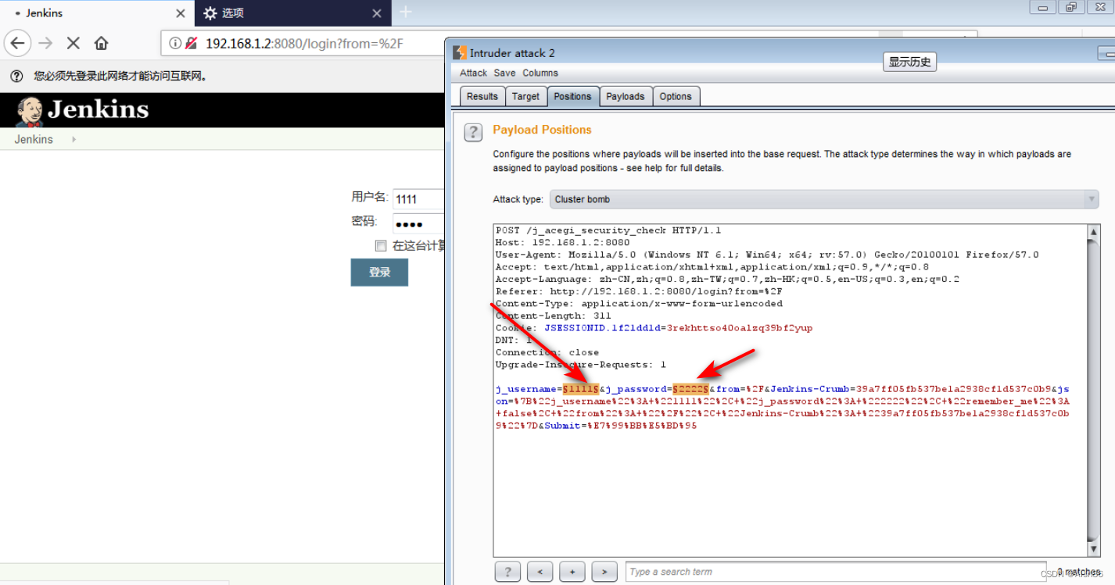Click the Connection: close header line
The image size is (1115, 585).
pyautogui.click(x=547, y=352)
